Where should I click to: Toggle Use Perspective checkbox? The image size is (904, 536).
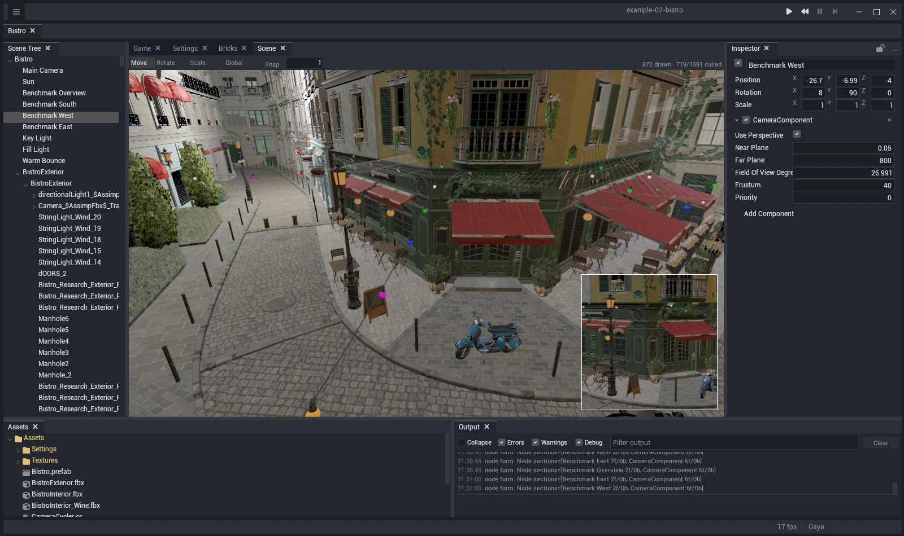click(x=797, y=134)
